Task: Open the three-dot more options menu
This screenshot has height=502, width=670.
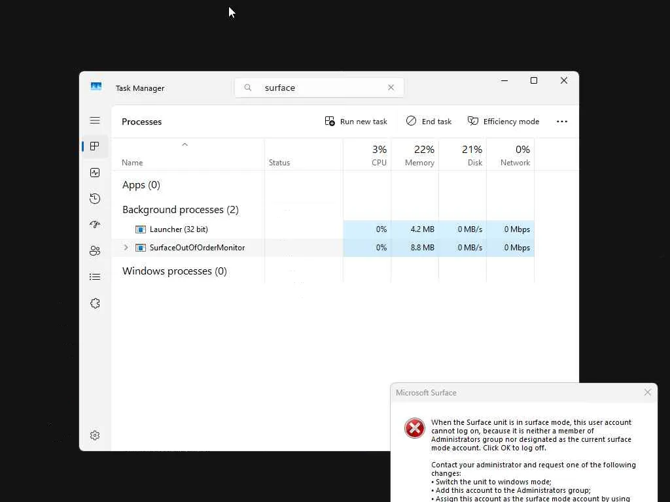Action: click(562, 122)
